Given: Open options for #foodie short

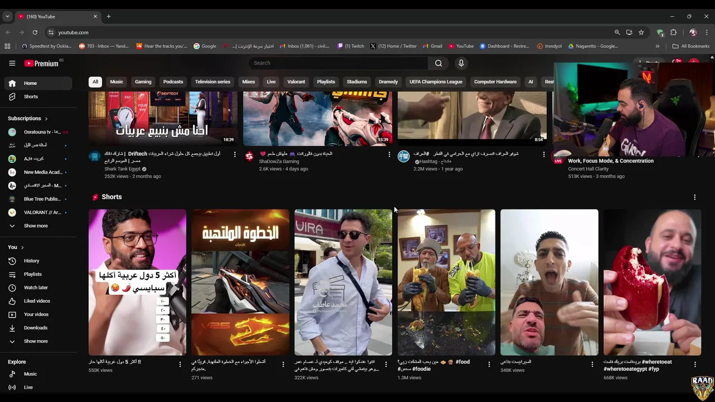Looking at the screenshot, I should coord(489,364).
